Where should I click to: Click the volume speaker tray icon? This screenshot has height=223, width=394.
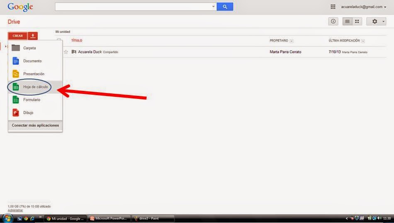pyautogui.click(x=379, y=218)
